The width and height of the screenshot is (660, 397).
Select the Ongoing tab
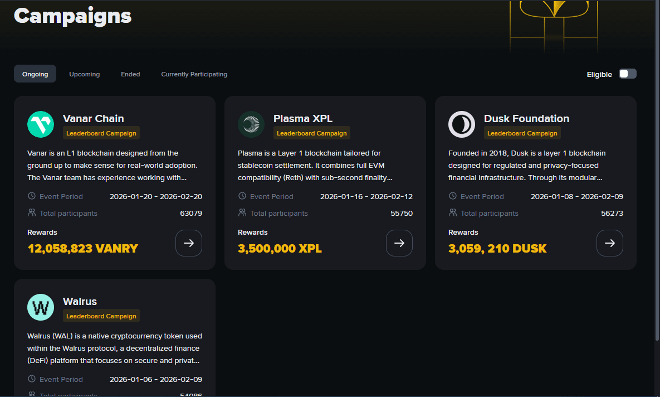click(35, 74)
